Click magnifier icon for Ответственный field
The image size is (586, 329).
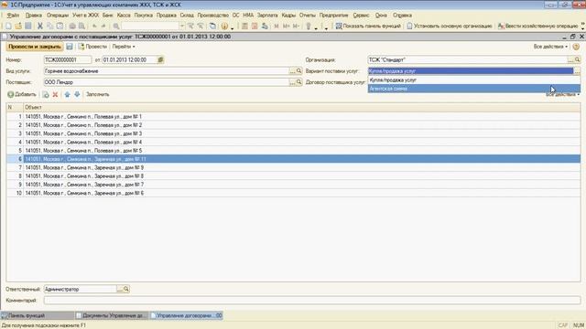pos(126,289)
